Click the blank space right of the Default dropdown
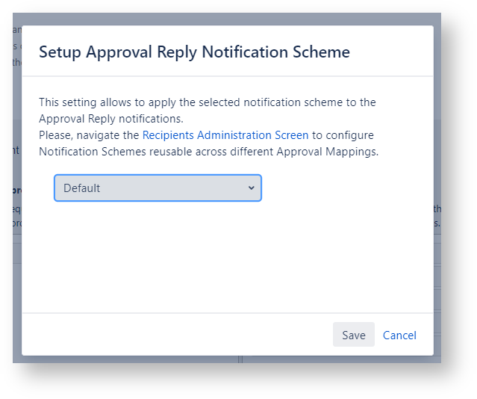Viewport: 477px width, 399px height. [x=343, y=188]
